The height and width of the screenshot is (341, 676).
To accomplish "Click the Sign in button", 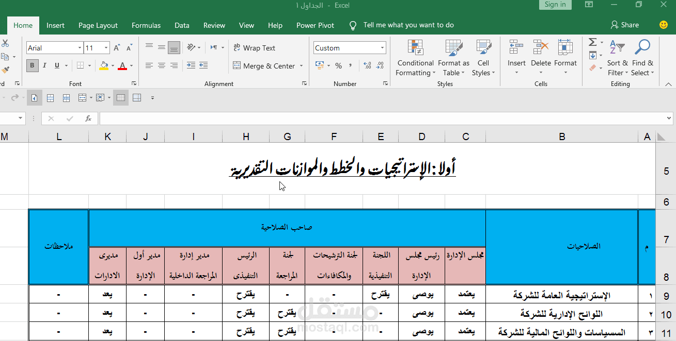I will [555, 4].
